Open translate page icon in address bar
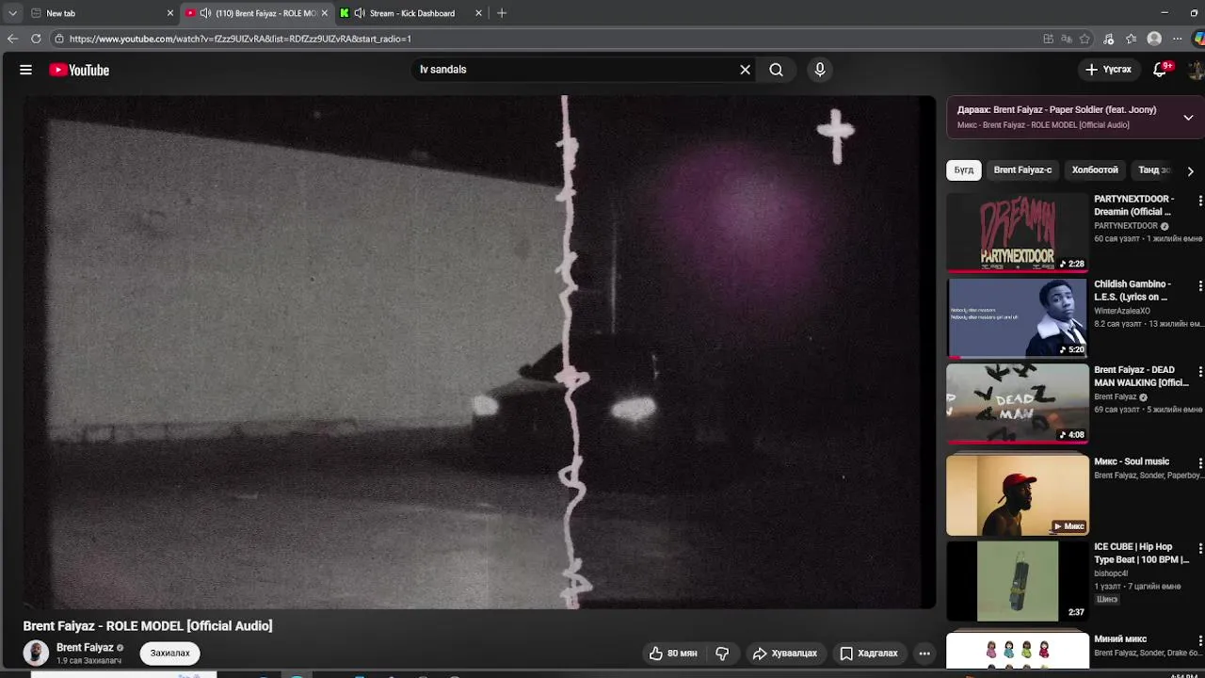The height and width of the screenshot is (678, 1205). click(x=1067, y=39)
